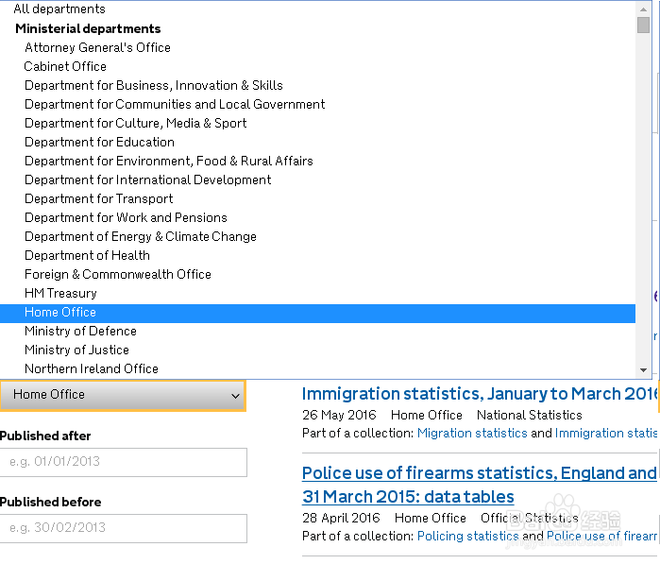This screenshot has height=564, width=660.
Task: Select Cabinet Office in the dropdown
Action: pyautogui.click(x=65, y=66)
